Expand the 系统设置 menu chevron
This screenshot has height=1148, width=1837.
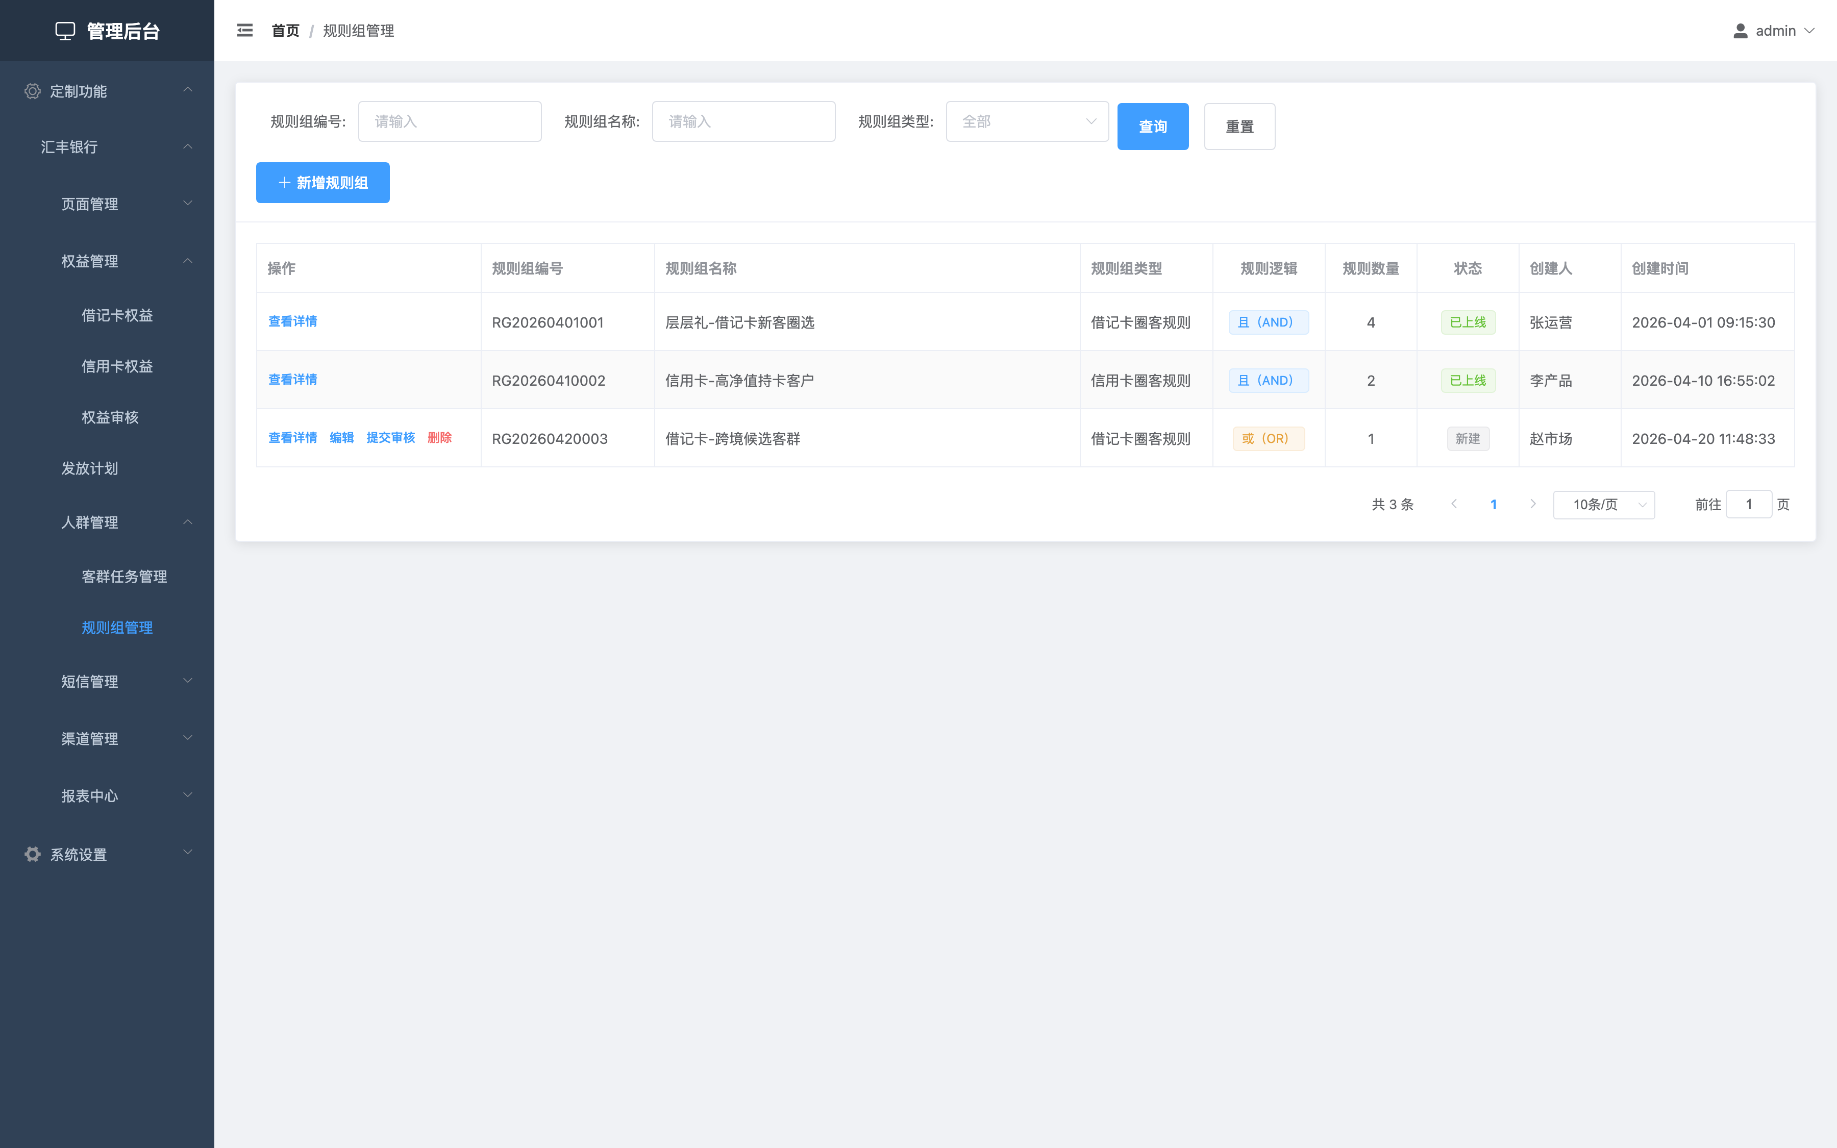[187, 853]
